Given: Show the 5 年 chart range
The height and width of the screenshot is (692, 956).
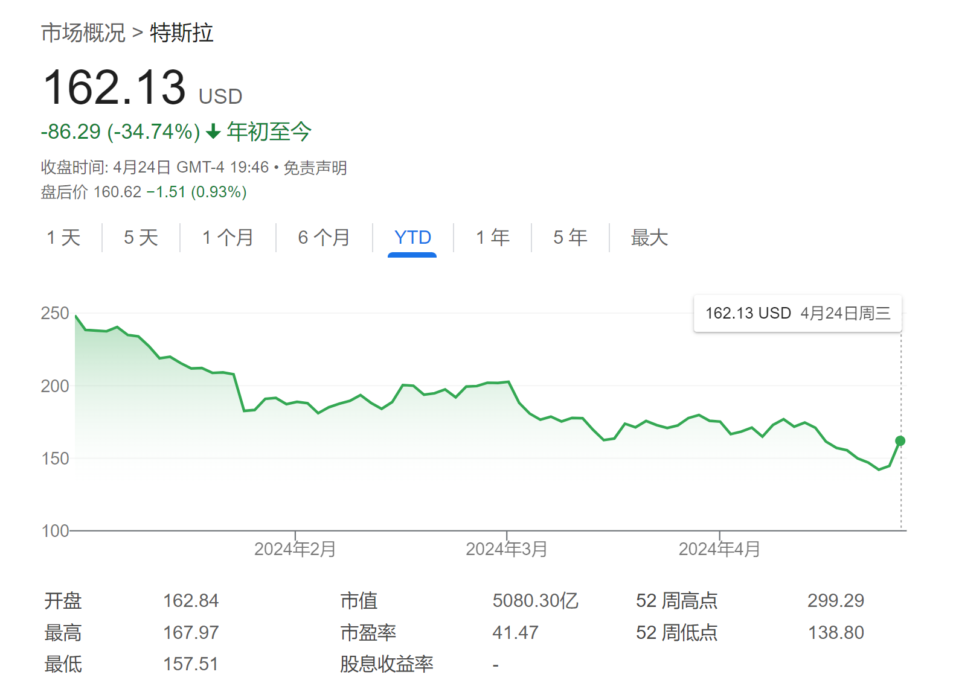Looking at the screenshot, I should [570, 238].
